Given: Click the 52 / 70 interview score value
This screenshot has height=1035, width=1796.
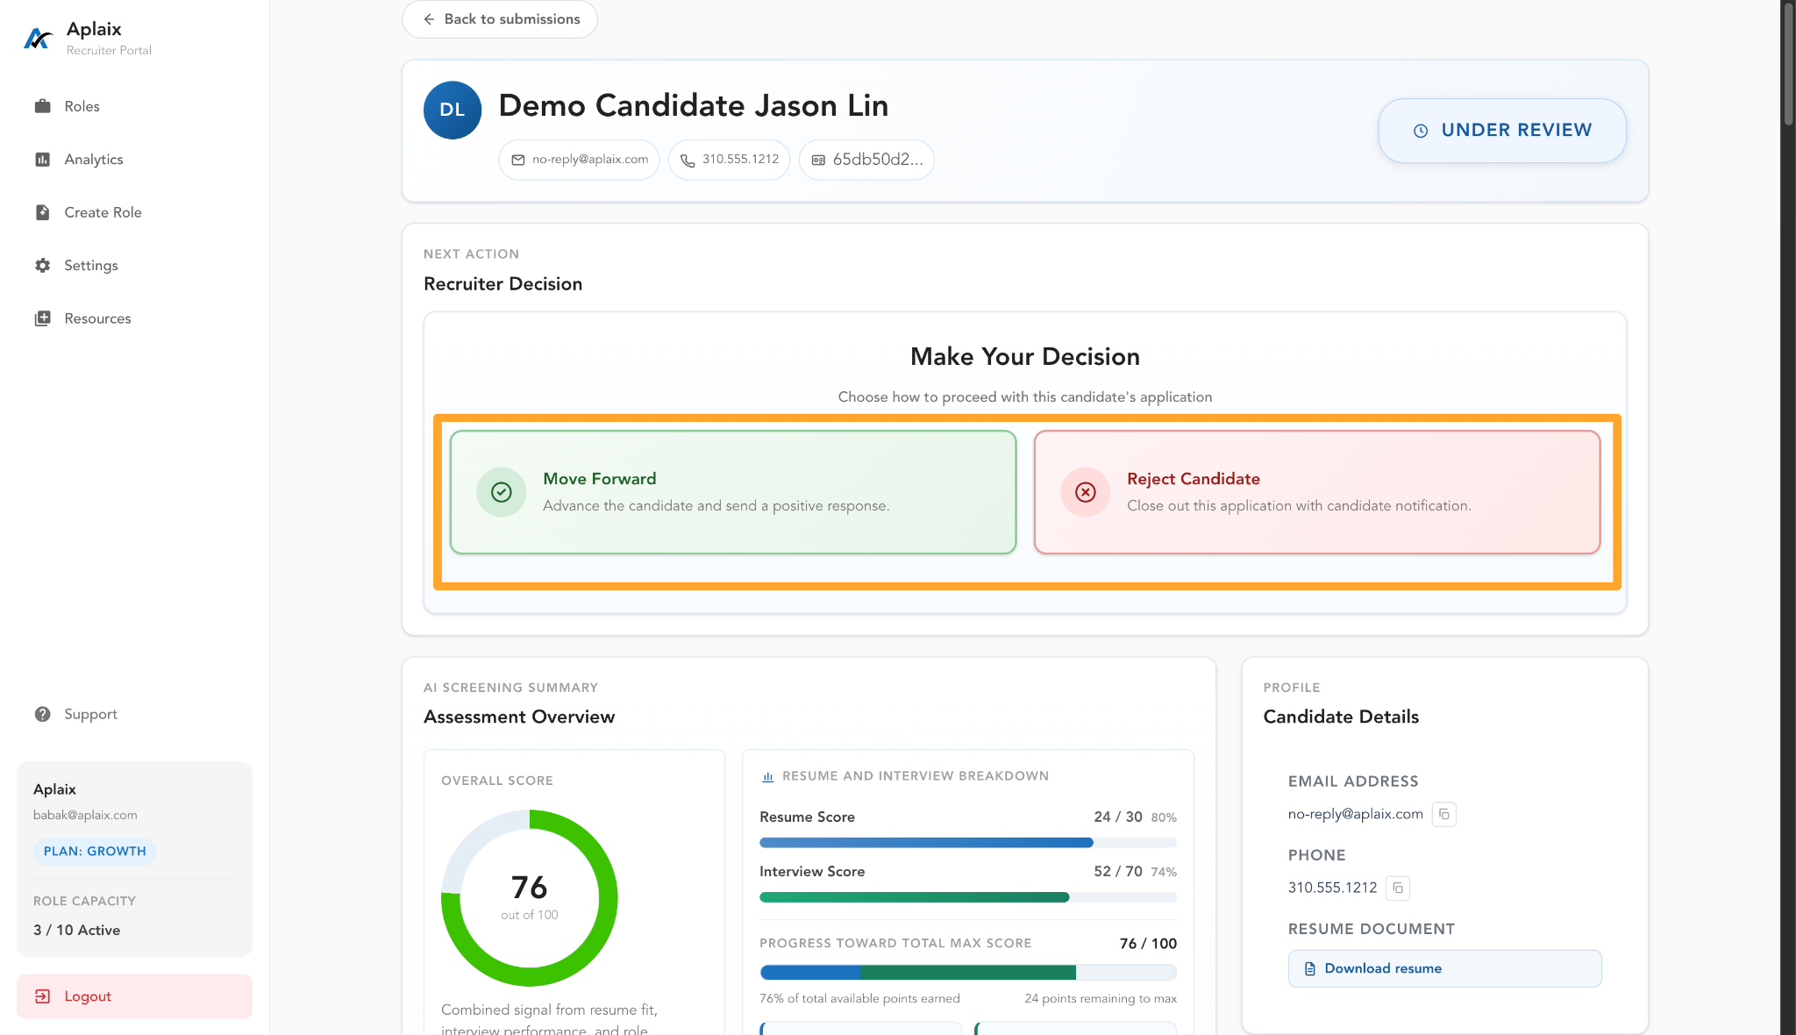Looking at the screenshot, I should point(1118,871).
